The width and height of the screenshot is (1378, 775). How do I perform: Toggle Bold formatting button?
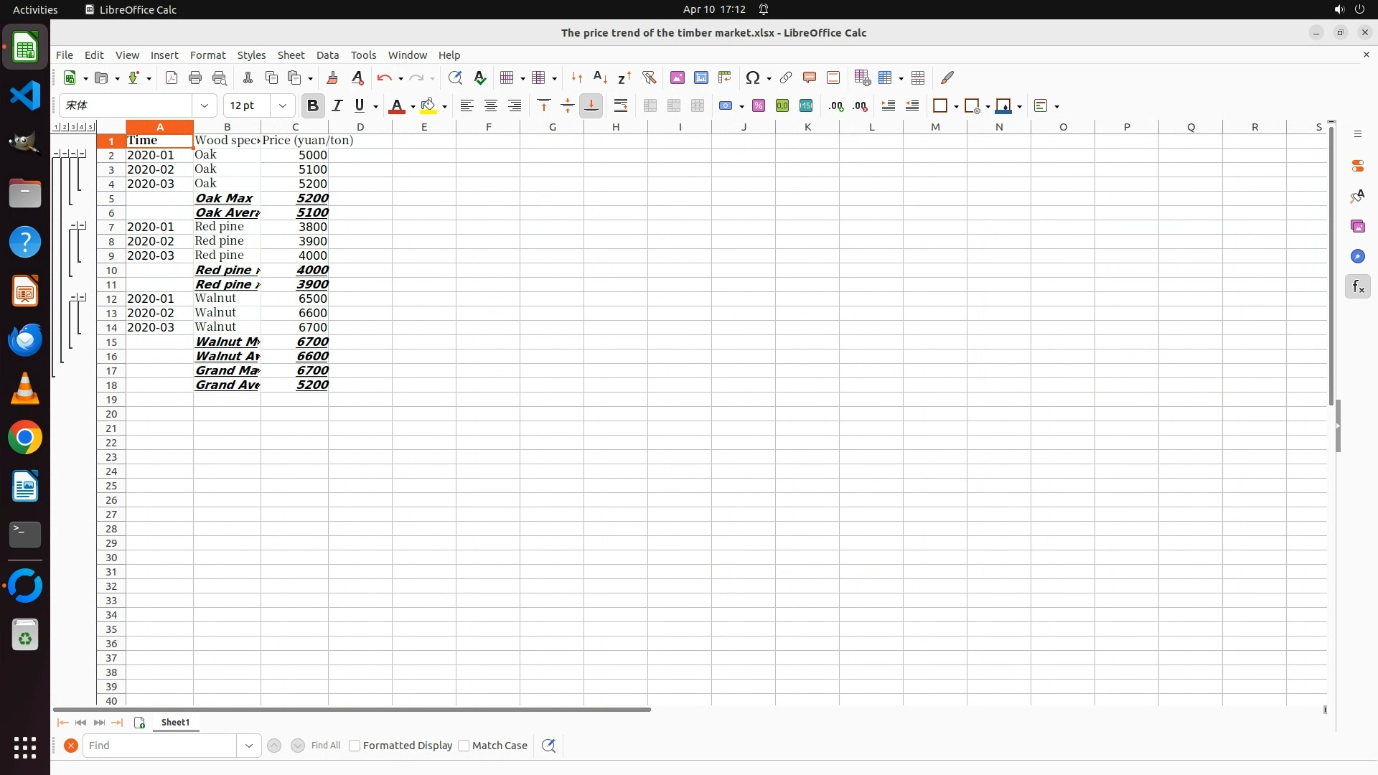(x=312, y=105)
